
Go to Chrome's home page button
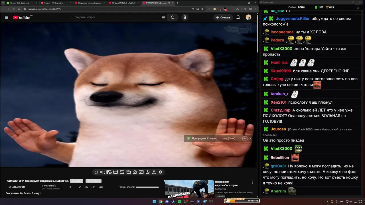(19, 9)
